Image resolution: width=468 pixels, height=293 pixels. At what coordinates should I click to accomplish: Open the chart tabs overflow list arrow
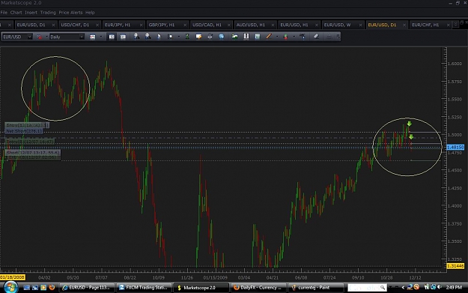[455, 25]
